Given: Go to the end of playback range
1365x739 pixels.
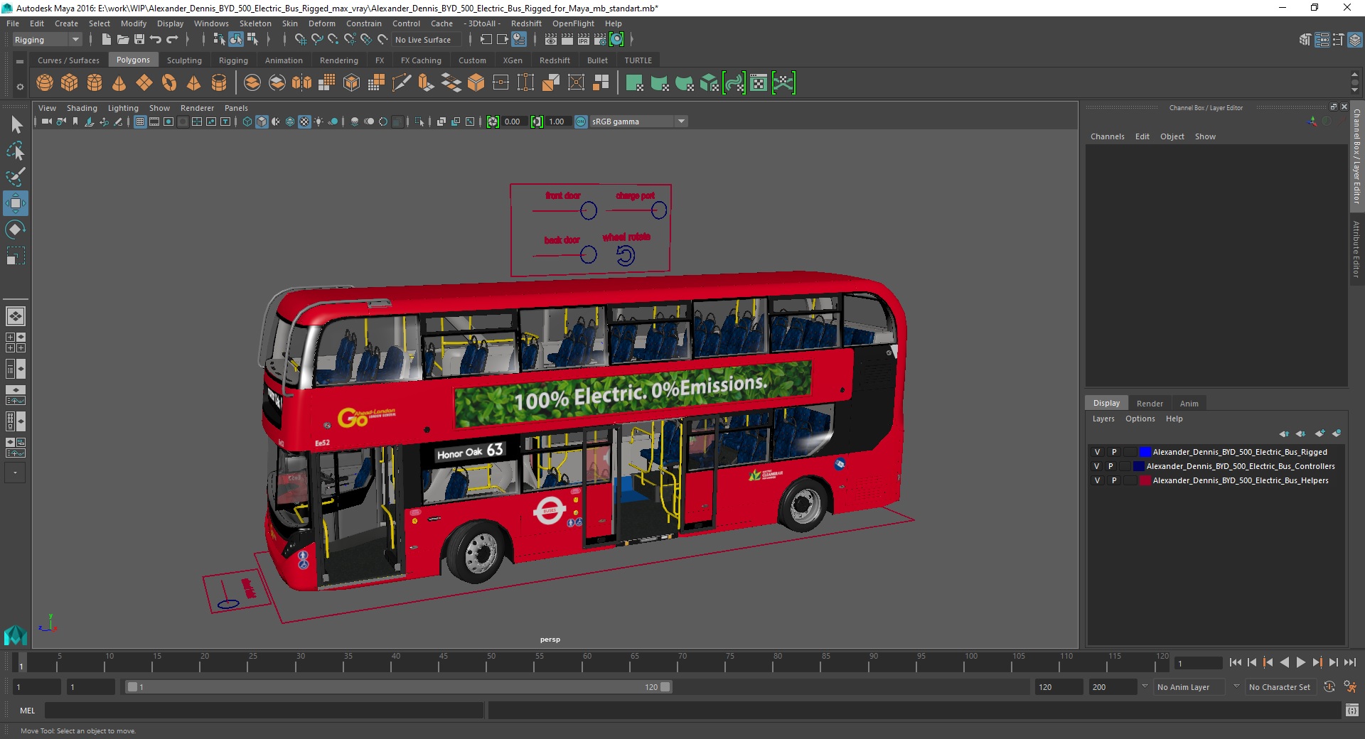Looking at the screenshot, I should tap(1350, 662).
